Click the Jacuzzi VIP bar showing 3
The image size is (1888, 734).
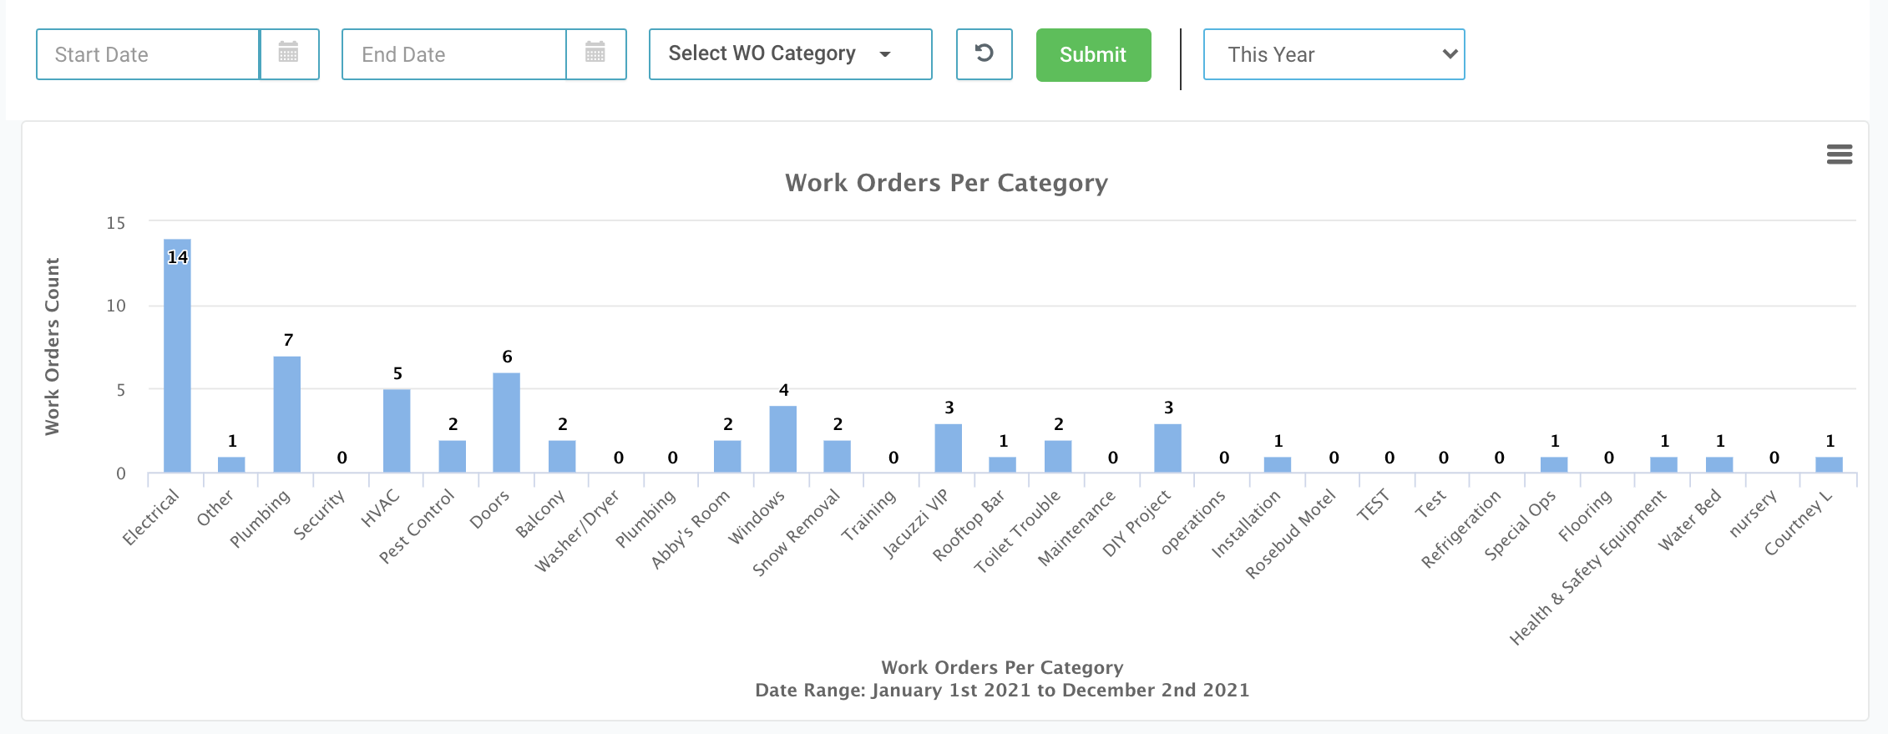coord(948,448)
